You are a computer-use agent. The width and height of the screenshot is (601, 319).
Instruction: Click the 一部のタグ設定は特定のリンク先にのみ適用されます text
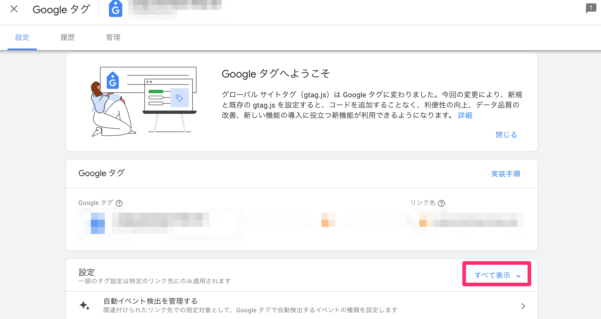coord(154,281)
